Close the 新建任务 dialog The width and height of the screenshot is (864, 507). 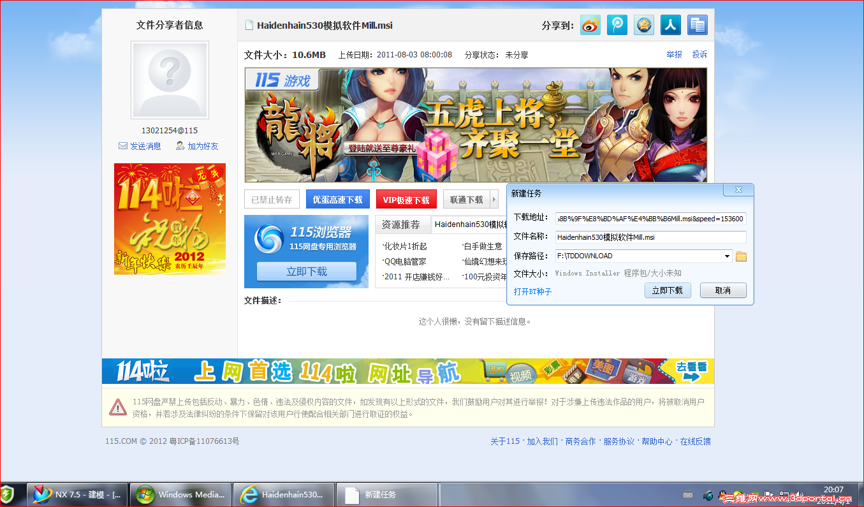tap(738, 190)
